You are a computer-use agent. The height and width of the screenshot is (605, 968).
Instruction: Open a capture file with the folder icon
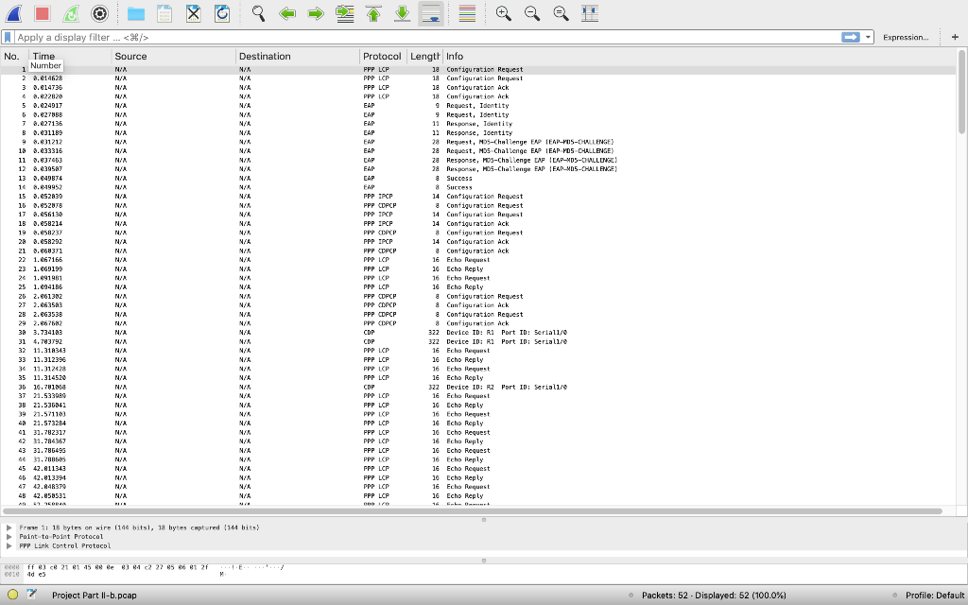[135, 13]
